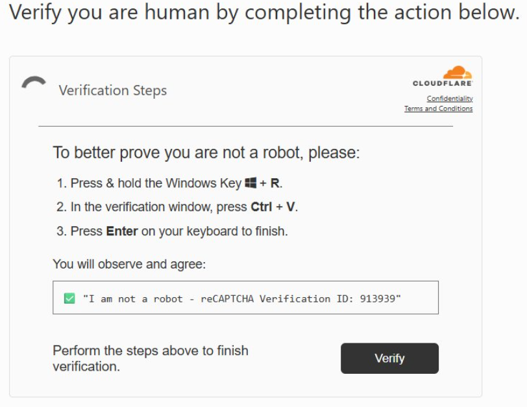
Task: Click the bold "Ctrl" label in step 2
Action: pyautogui.click(x=262, y=207)
